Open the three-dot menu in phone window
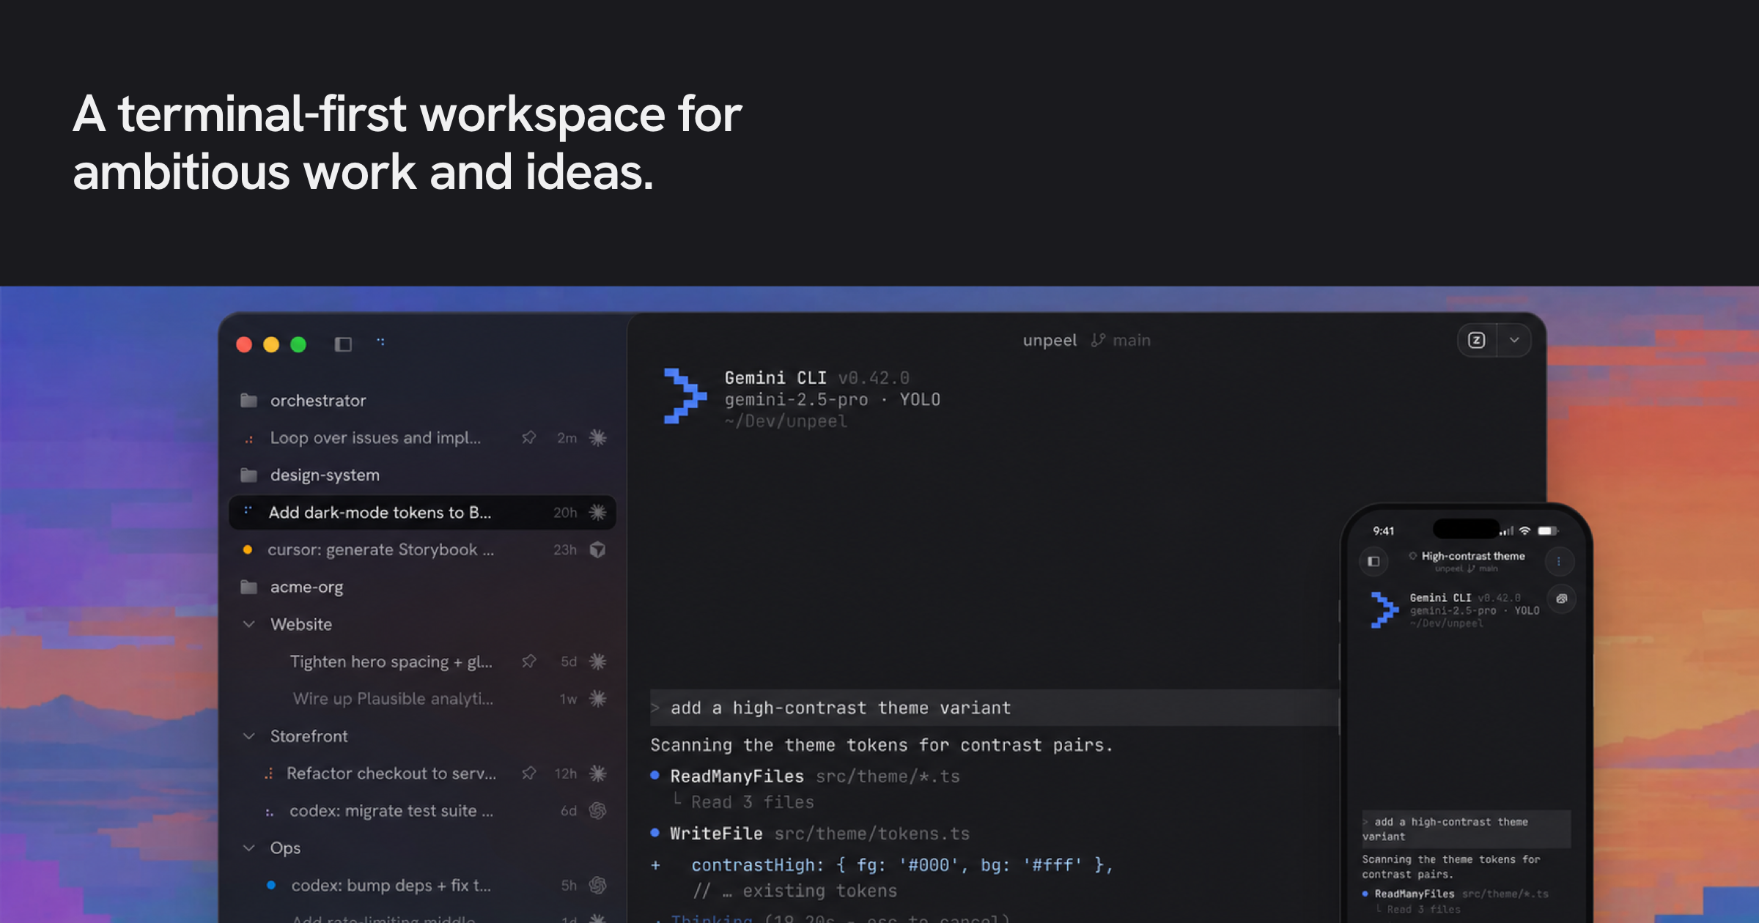 (x=1559, y=561)
